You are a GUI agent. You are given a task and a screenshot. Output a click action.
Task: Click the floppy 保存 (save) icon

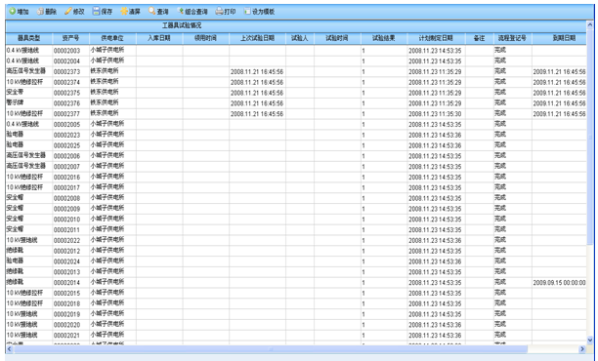click(x=96, y=12)
